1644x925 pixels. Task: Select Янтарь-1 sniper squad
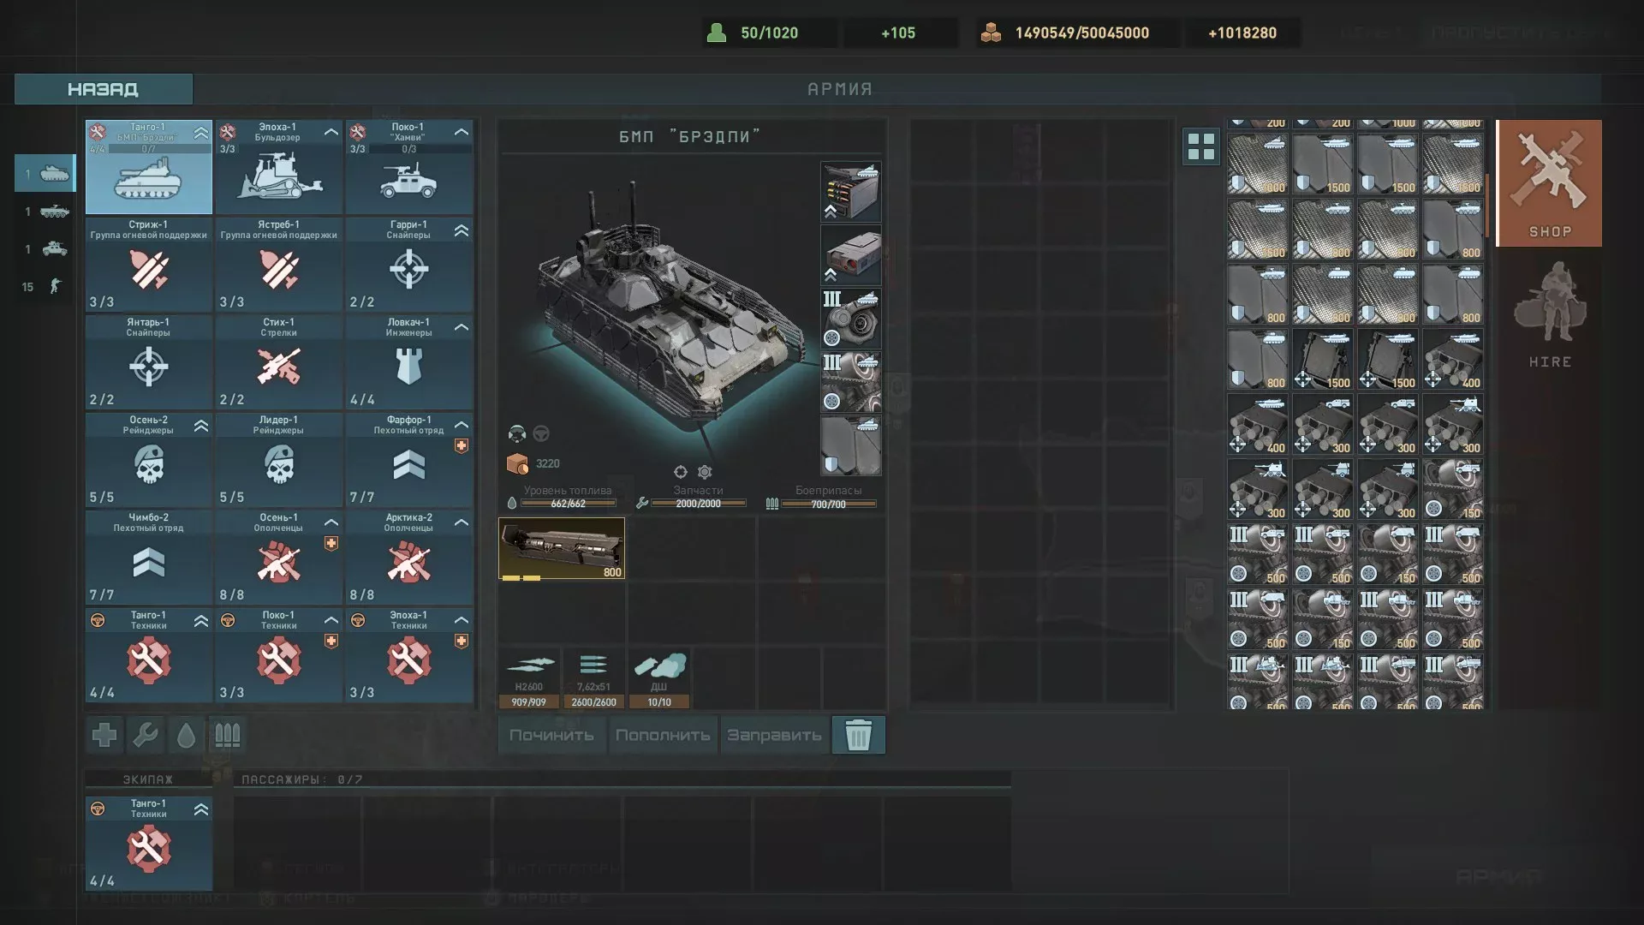click(x=149, y=362)
